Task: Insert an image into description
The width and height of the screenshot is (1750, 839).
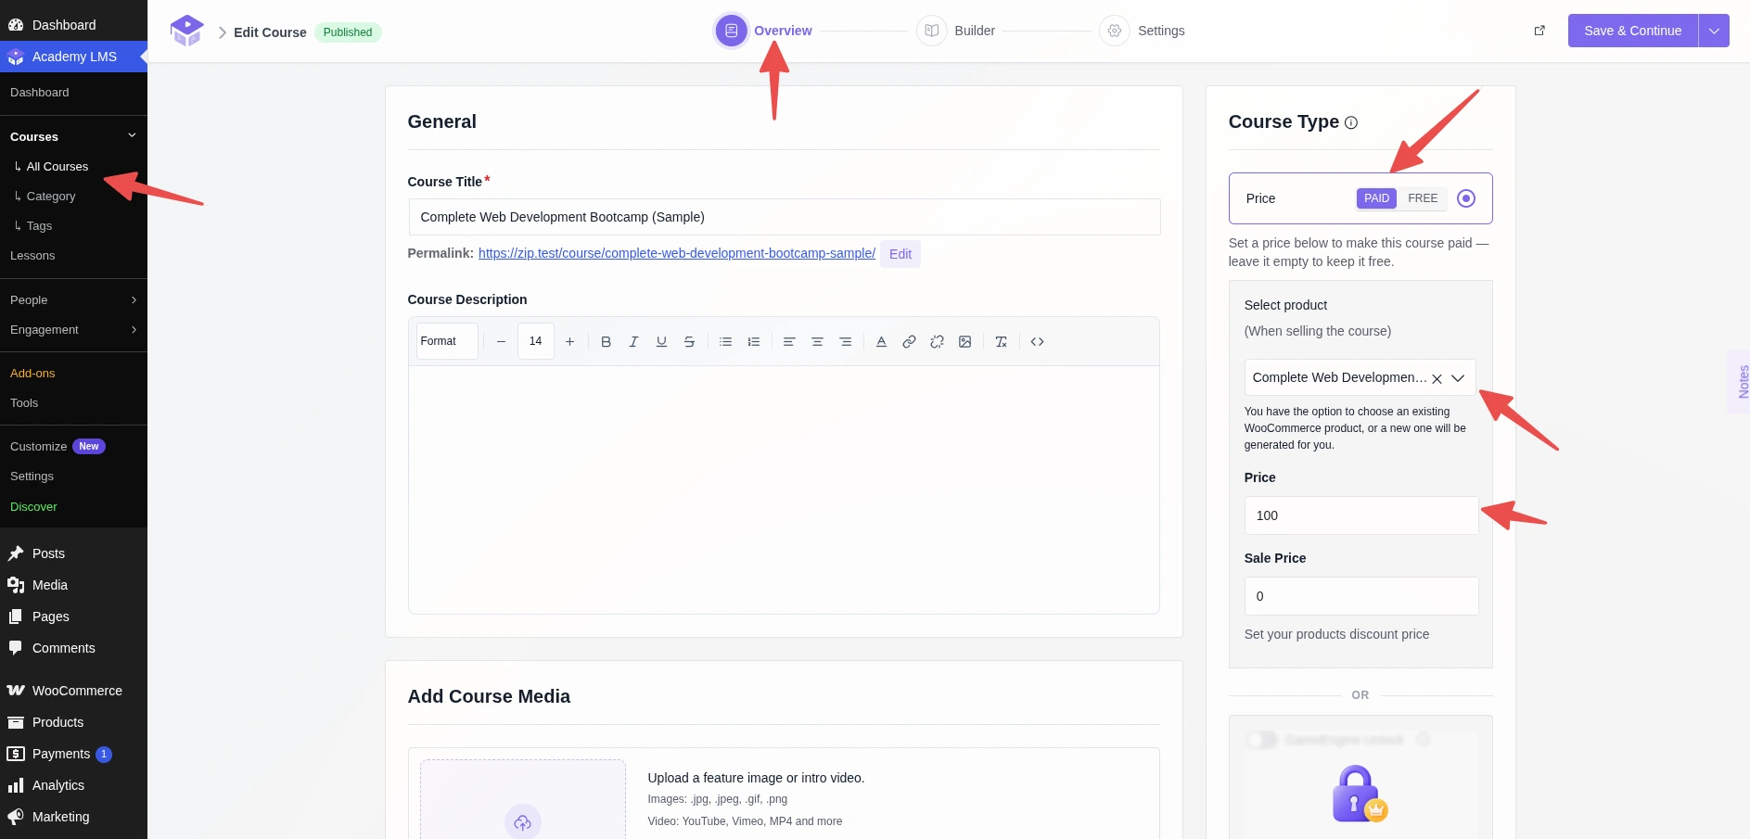Action: tap(964, 342)
